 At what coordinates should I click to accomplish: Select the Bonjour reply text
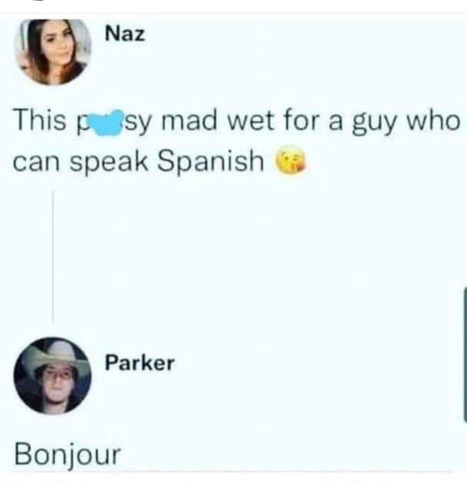point(67,455)
